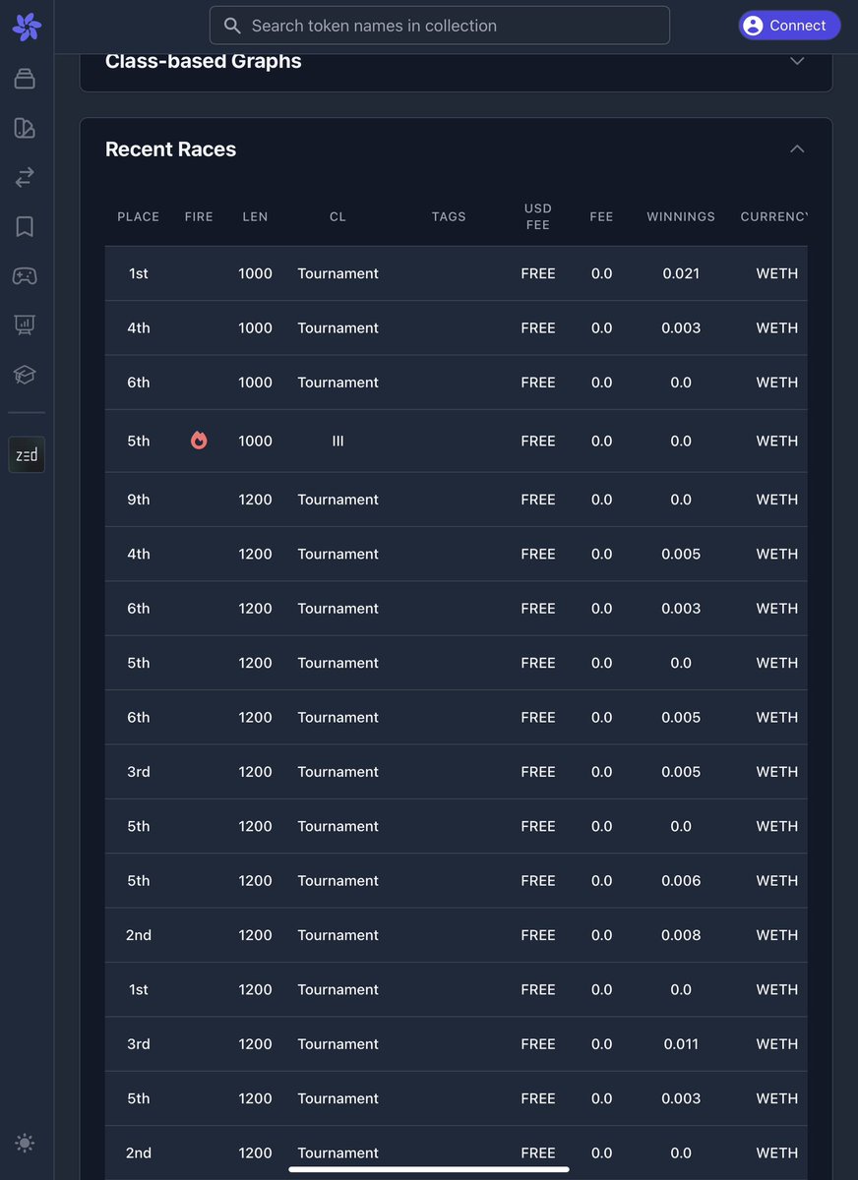
Task: Click winnings value 0.011
Action: point(681,1044)
